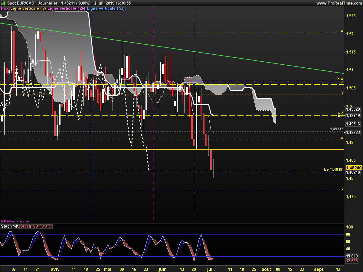Click the août date axis label
Image resolution: width=363 pixels, height=272 pixels.
[x=266, y=269]
